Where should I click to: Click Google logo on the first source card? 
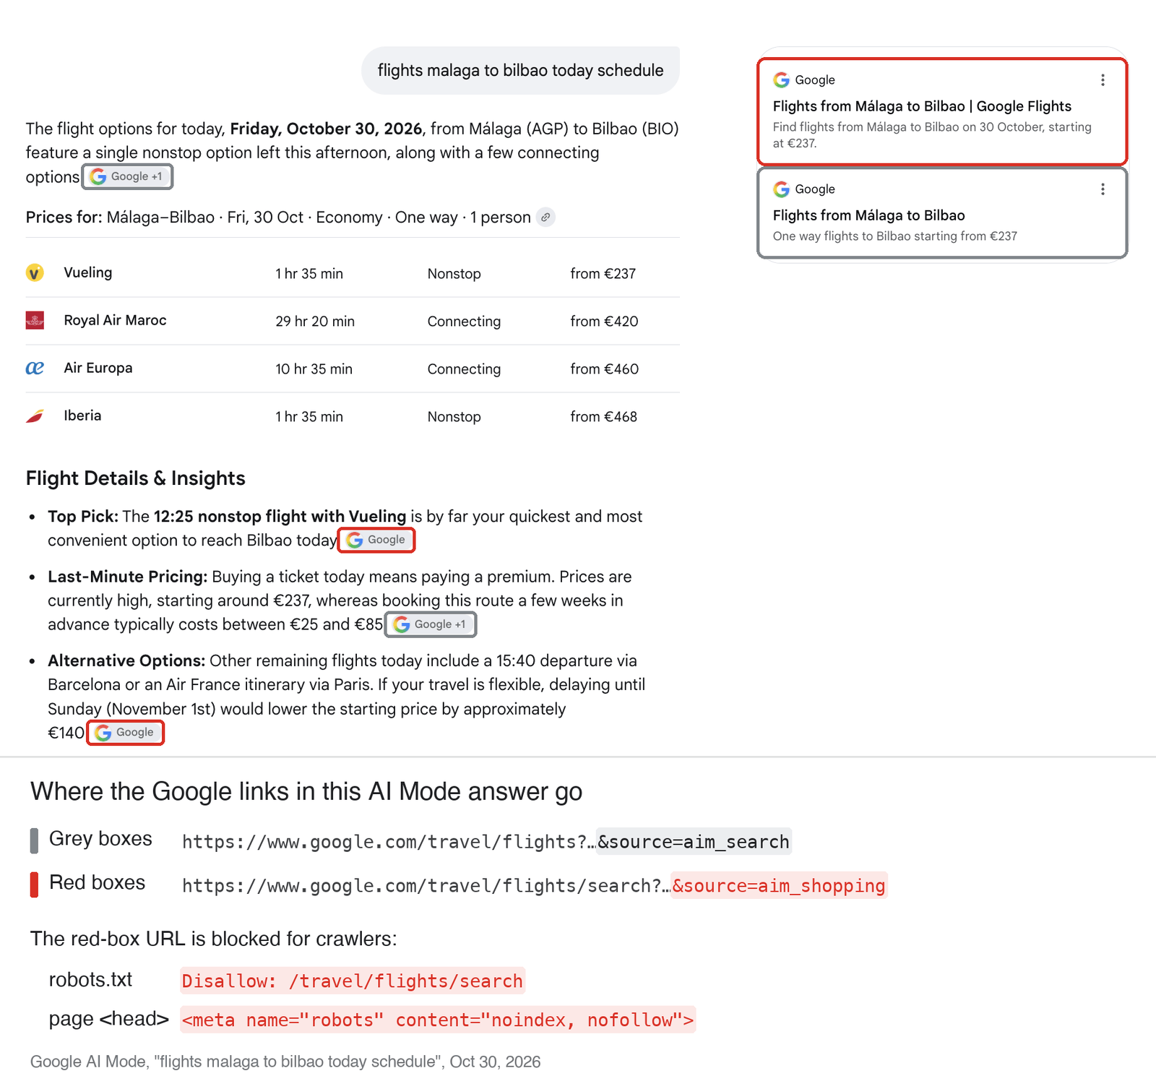point(781,80)
